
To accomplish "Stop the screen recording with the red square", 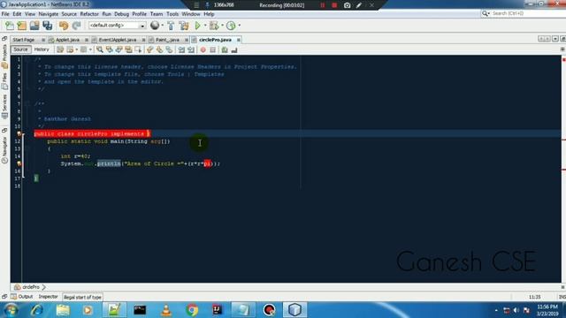I will pyautogui.click(x=334, y=5).
